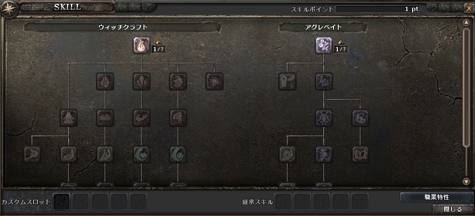Raise アグレベイト top skill level with arrow

click(340, 42)
